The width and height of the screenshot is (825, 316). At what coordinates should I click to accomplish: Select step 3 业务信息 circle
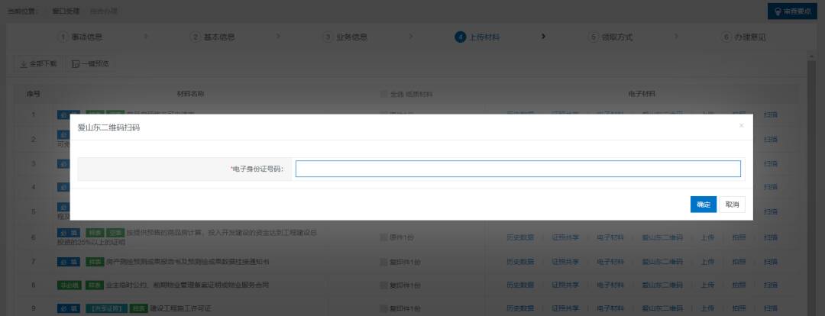click(328, 37)
